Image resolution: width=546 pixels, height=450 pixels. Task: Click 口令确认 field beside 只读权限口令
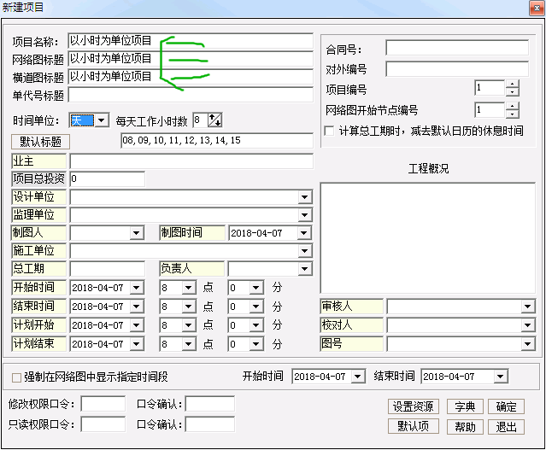[209, 424]
